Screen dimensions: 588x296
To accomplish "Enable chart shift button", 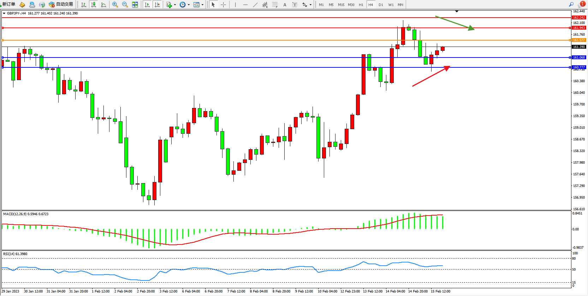I will pos(157,5).
